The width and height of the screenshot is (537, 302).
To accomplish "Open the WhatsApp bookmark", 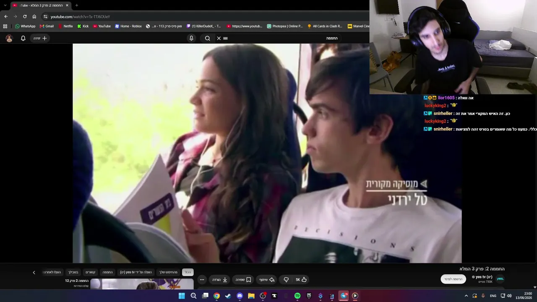I will (25, 26).
